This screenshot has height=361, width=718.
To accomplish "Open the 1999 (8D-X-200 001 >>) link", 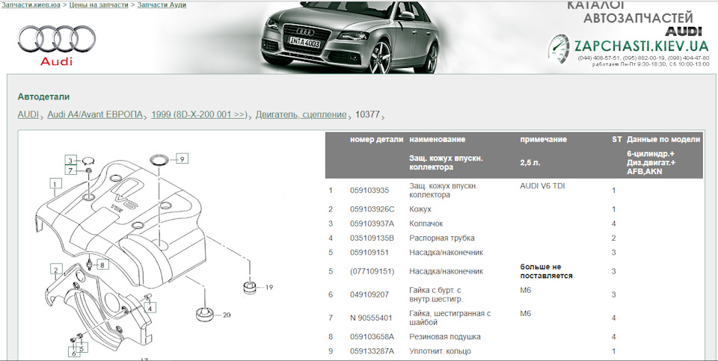I will [x=199, y=114].
